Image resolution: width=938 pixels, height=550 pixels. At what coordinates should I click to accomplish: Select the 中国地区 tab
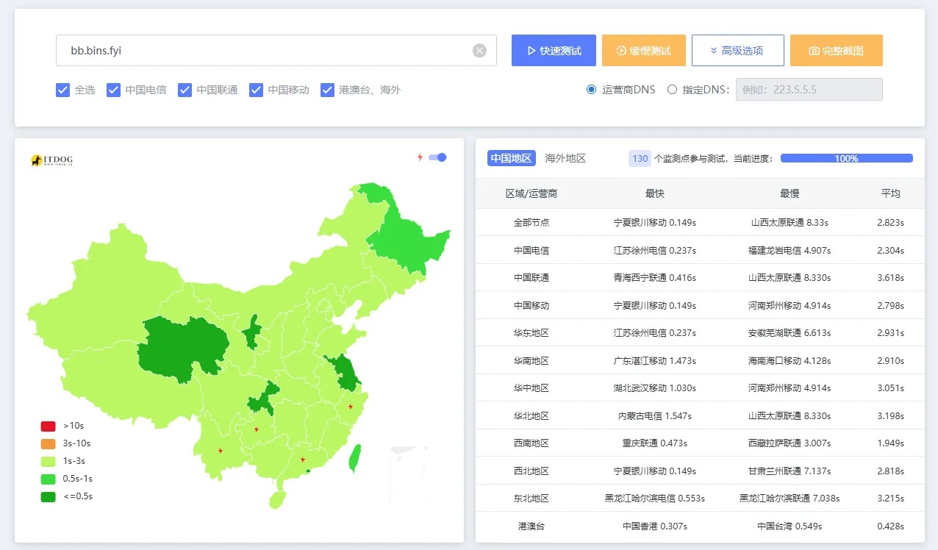(511, 158)
